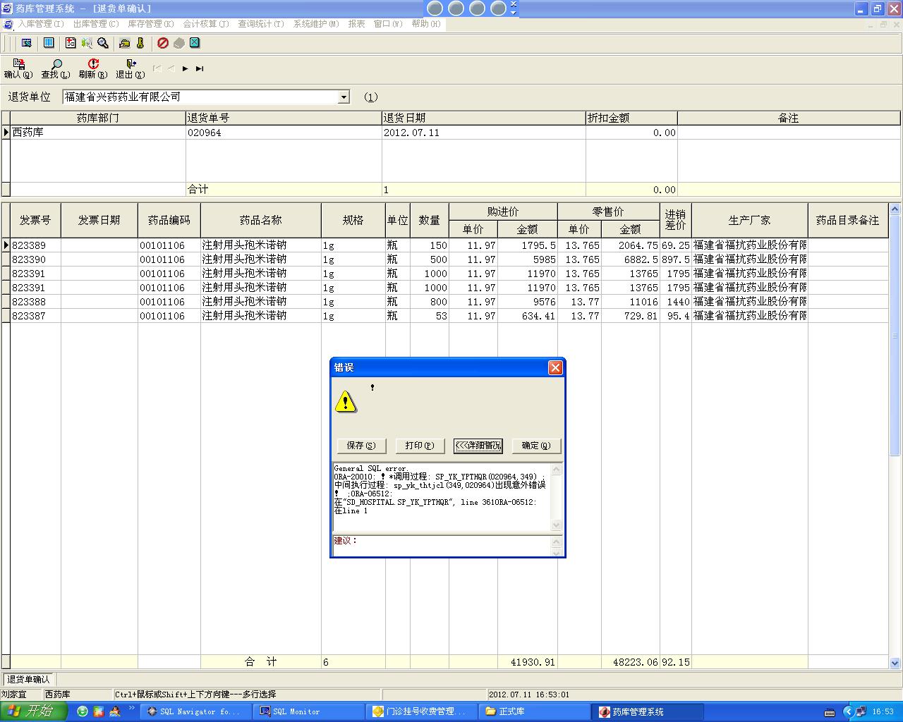Image resolution: width=903 pixels, height=722 pixels.
Task: Open the 退货单位 supplier dropdown
Action: point(344,97)
